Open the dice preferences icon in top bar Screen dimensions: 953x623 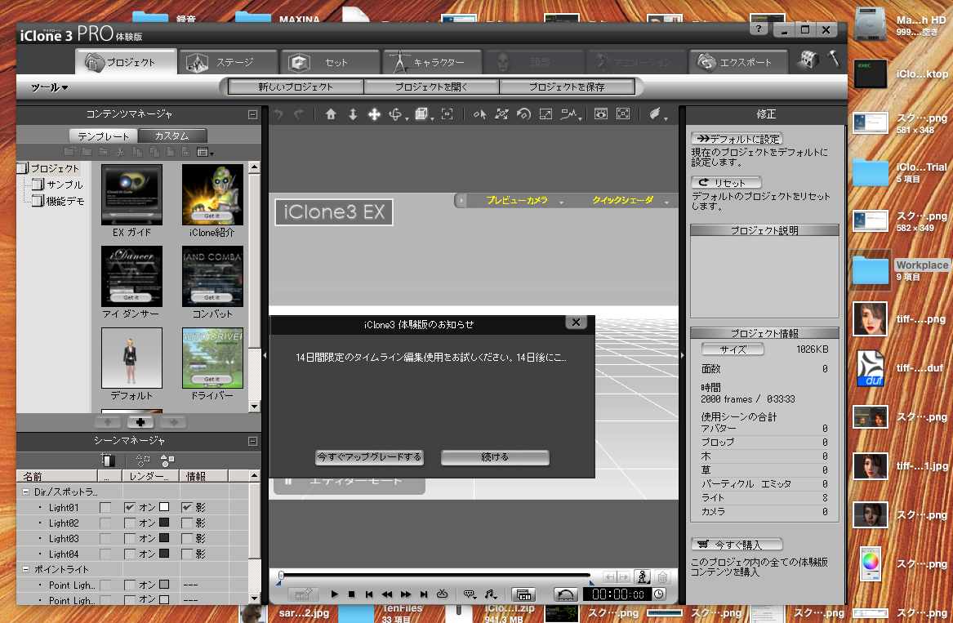coord(808,60)
